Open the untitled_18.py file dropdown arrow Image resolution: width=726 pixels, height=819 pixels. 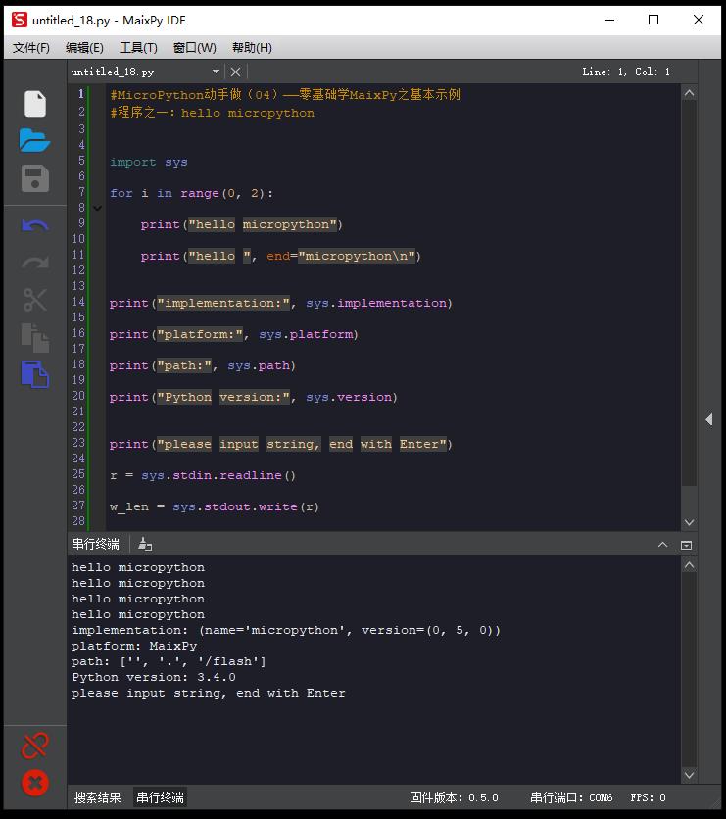216,72
